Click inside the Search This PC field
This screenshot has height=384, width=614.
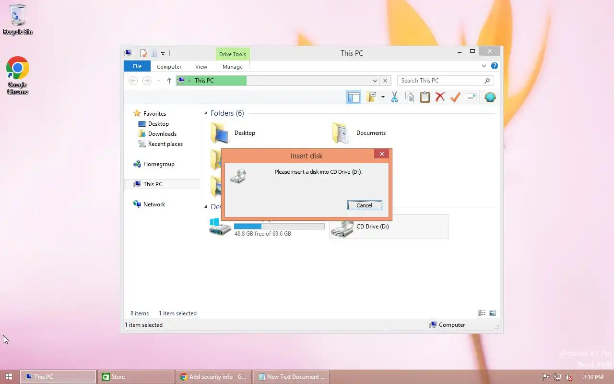(x=440, y=81)
